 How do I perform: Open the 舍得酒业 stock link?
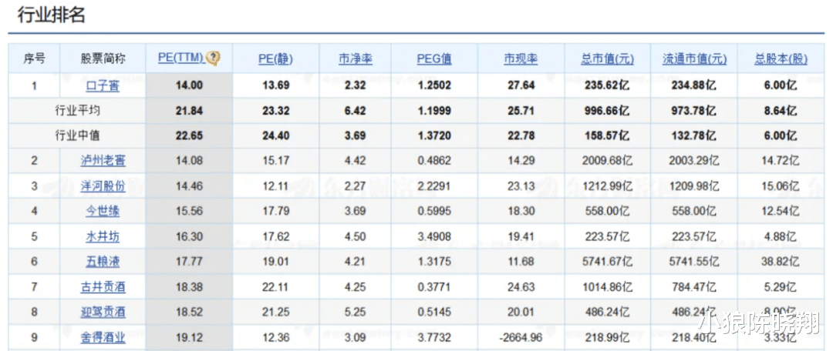pos(103,337)
